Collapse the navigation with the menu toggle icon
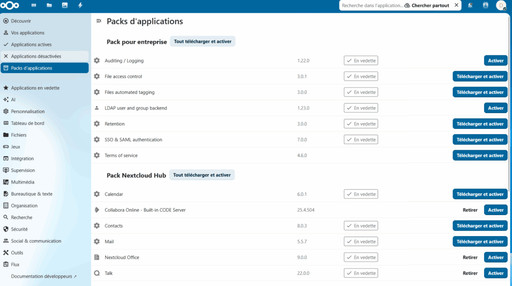This screenshot has height=286, width=512. 99,21
